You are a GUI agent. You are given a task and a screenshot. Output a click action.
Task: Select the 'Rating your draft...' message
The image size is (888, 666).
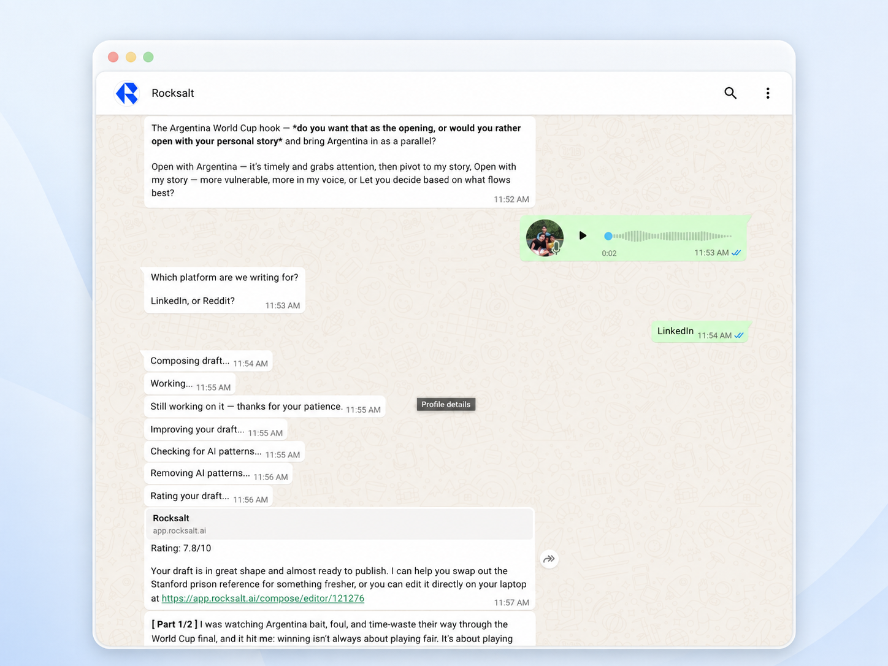pyautogui.click(x=209, y=497)
